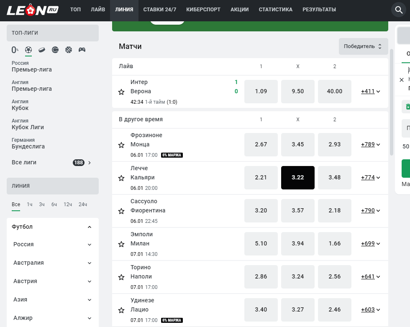The image size is (410, 327).
Task: Favorite the Лечче – Кальяри match
Action: point(121,178)
